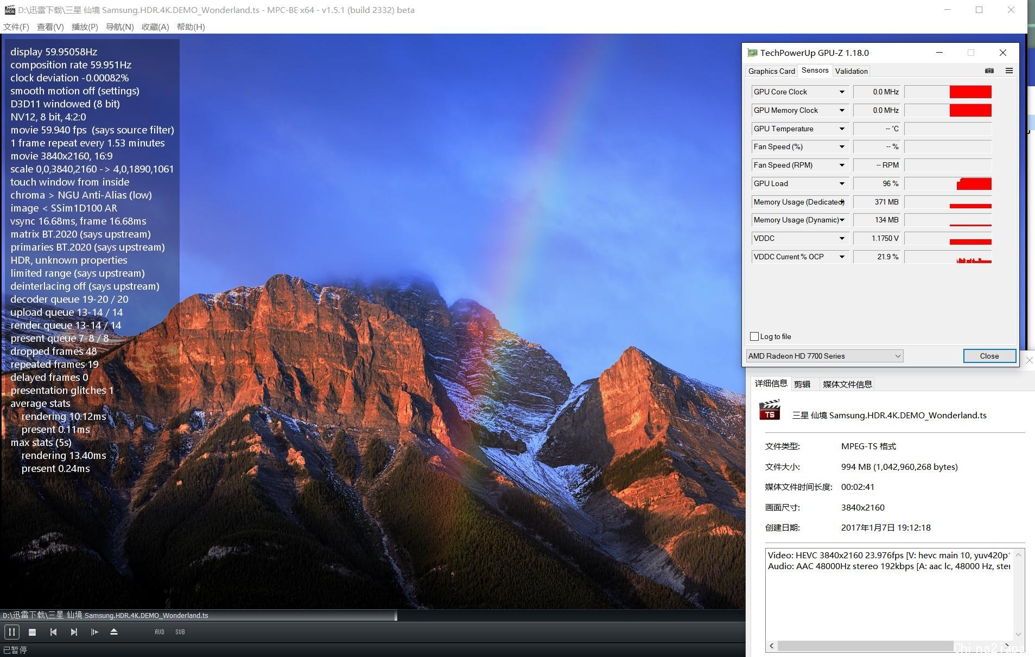This screenshot has width=1035, height=657.
Task: Open the AMD Radeon HD 7700 Series selector
Action: (x=824, y=356)
